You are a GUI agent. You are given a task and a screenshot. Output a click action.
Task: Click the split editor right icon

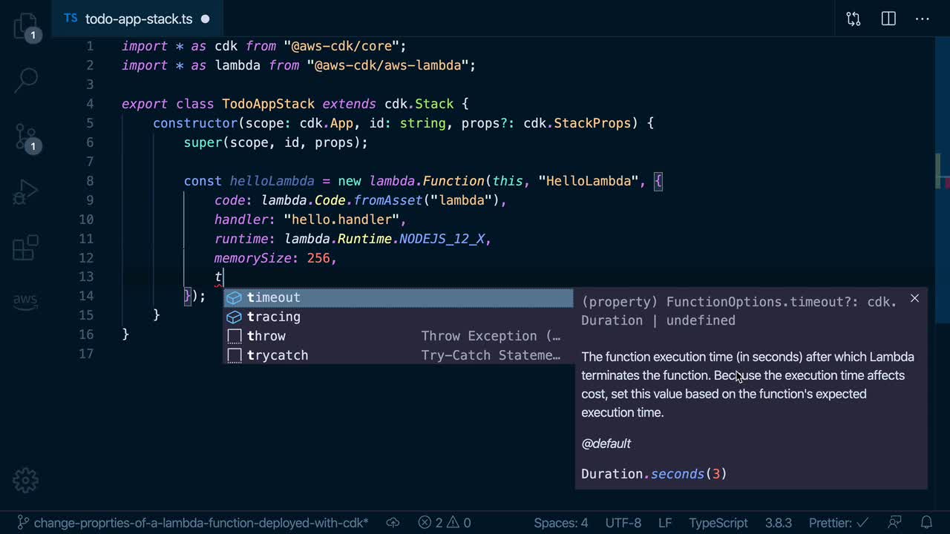(888, 19)
